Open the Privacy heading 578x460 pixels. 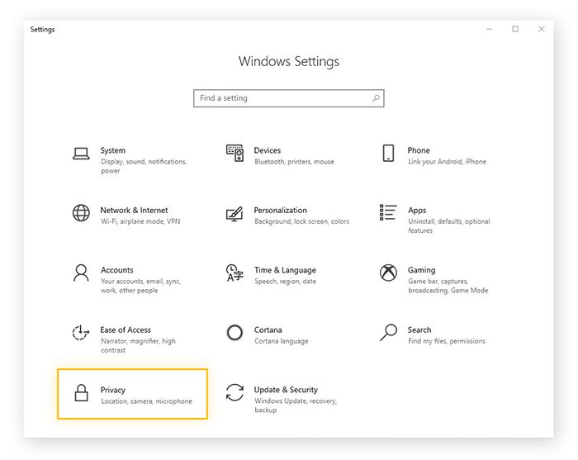pos(113,390)
